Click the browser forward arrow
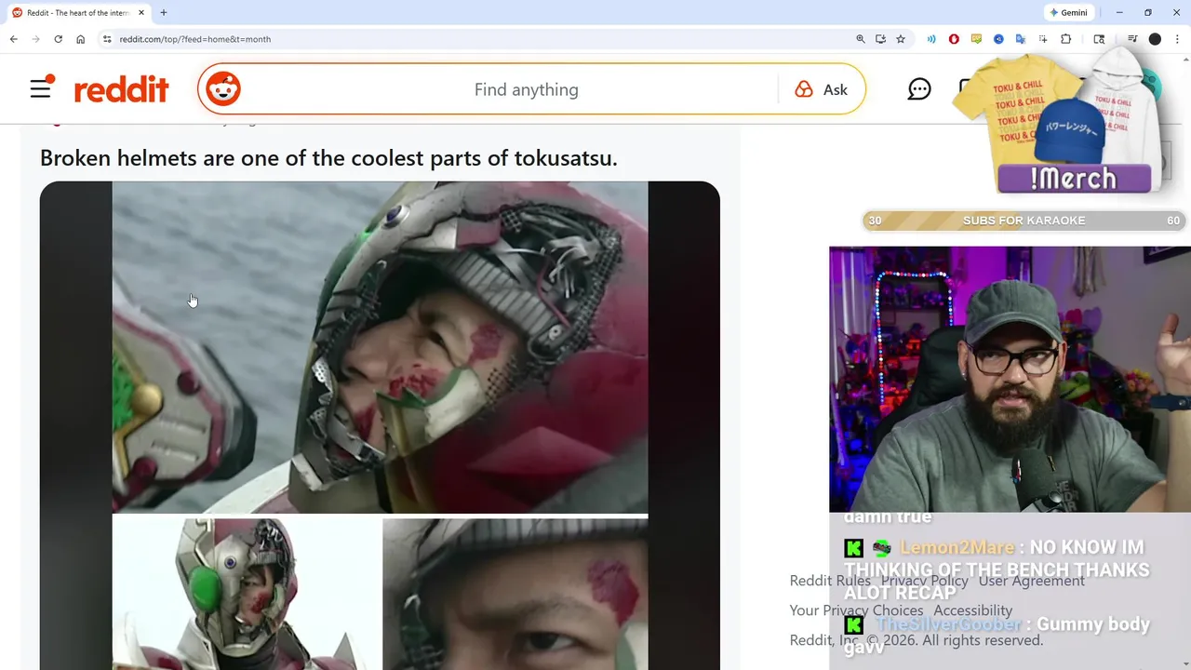 pyautogui.click(x=35, y=39)
